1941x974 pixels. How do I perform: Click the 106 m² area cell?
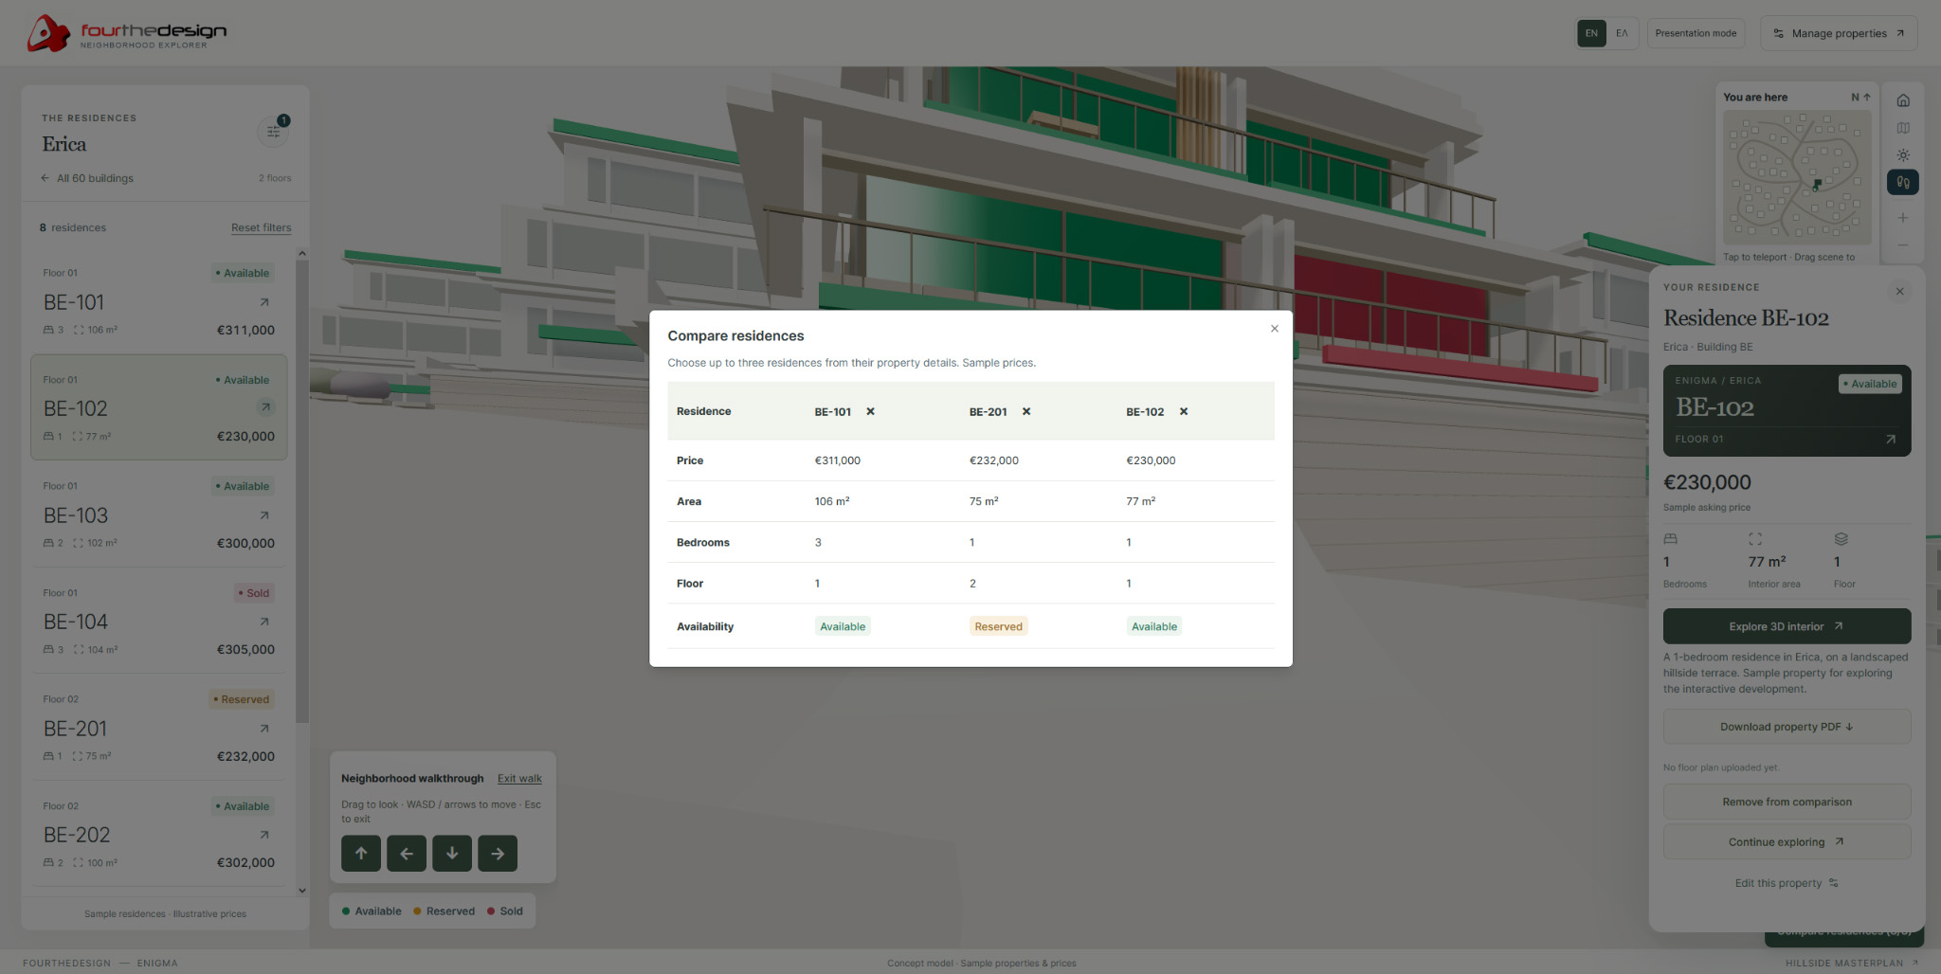pyautogui.click(x=831, y=501)
